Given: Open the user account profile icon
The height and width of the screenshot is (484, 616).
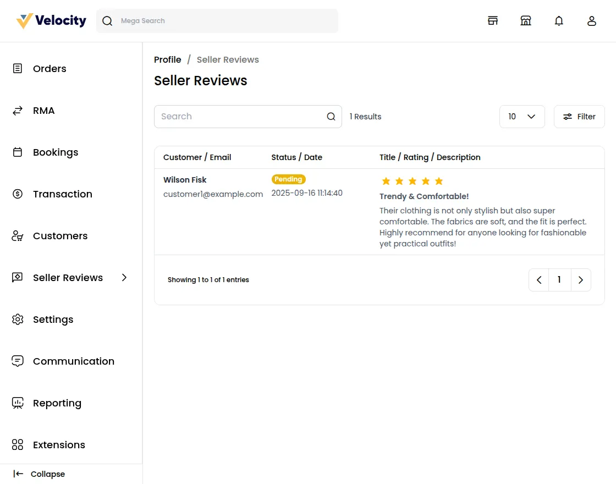Looking at the screenshot, I should pos(592,20).
